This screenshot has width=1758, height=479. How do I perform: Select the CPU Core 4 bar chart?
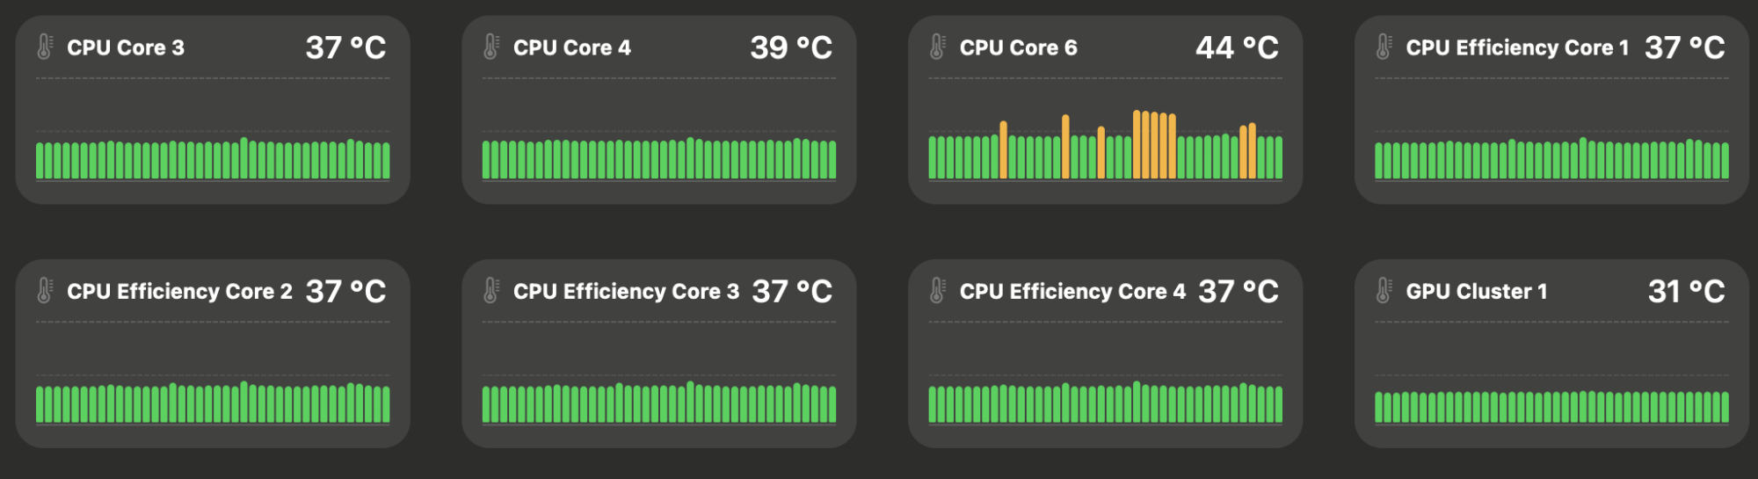(x=659, y=158)
